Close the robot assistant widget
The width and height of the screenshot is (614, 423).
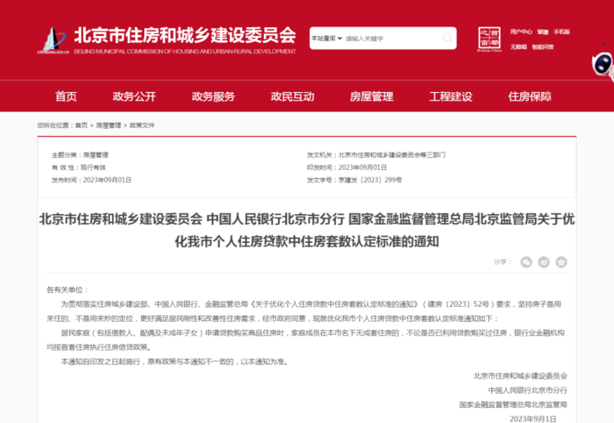pos(604,45)
